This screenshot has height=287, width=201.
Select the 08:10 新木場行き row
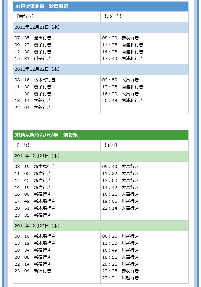pyautogui.click(x=35, y=236)
